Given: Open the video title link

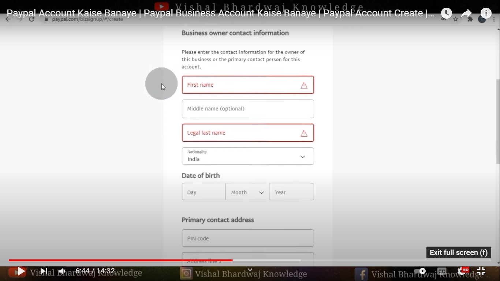Looking at the screenshot, I should (221, 13).
